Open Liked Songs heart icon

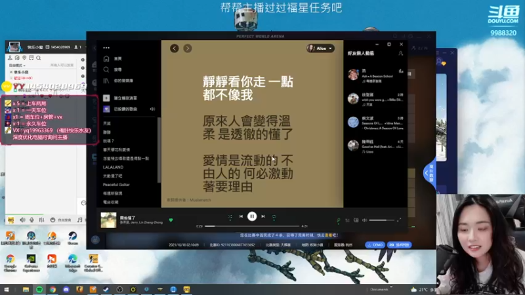click(x=106, y=109)
